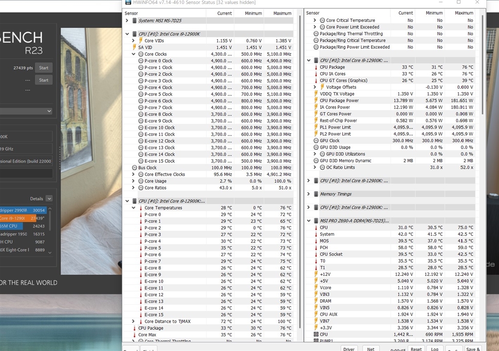Viewport: 499px width, 351px height.
Task: Expand Core Distance to TjMAX
Action: 134,321
